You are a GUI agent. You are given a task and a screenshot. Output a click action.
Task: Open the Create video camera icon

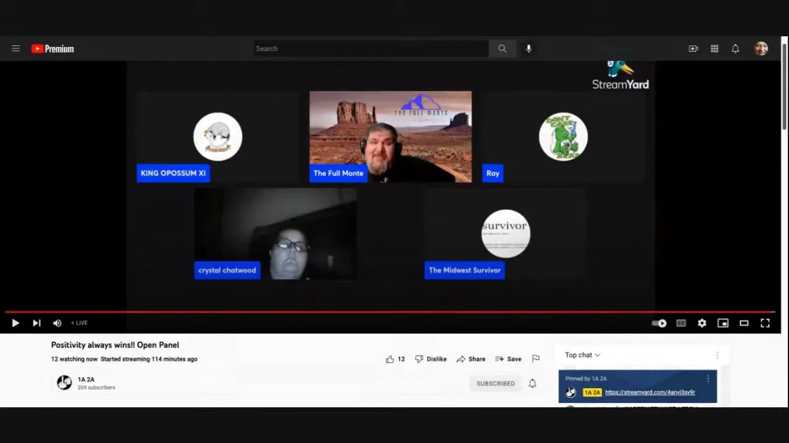tap(693, 49)
